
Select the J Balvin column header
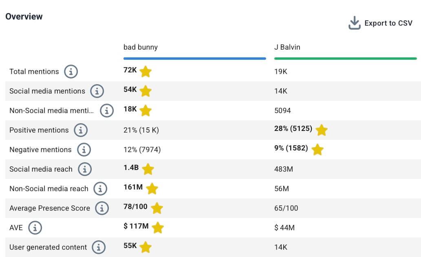[287, 47]
